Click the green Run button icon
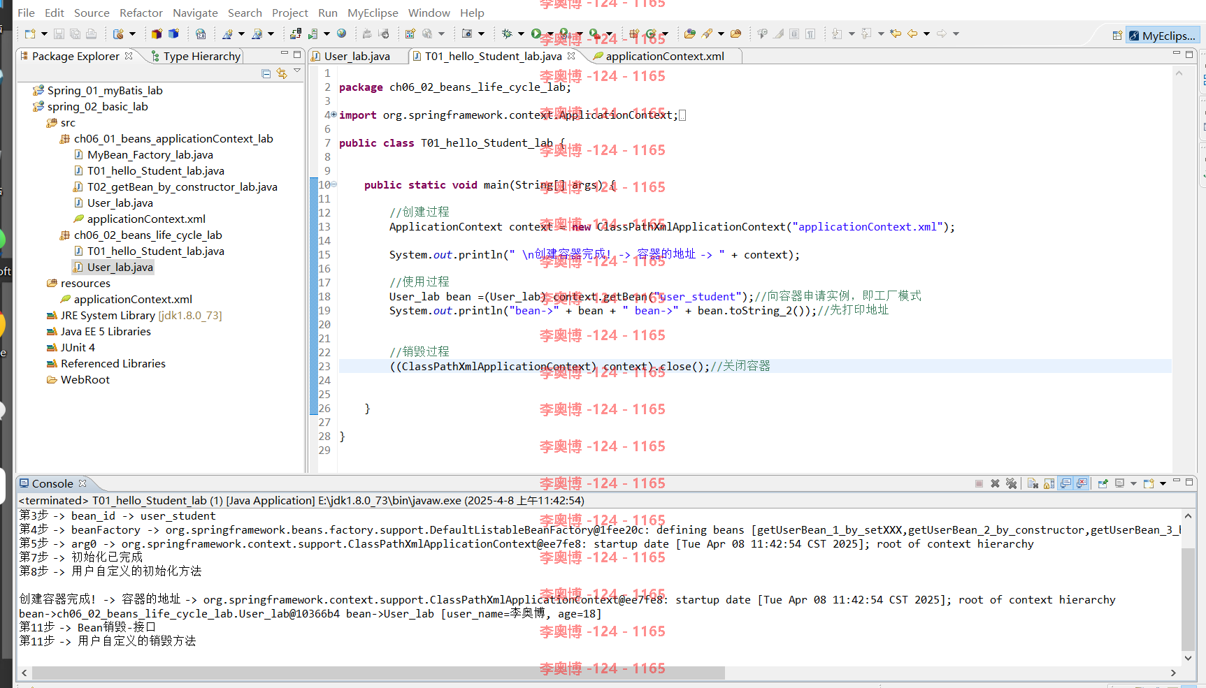 tap(536, 34)
